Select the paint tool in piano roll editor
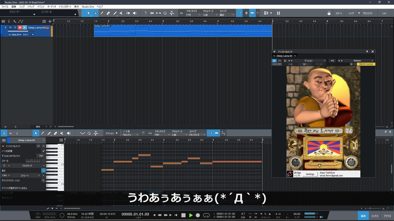Viewport: 394px width, 221px height. [49, 133]
